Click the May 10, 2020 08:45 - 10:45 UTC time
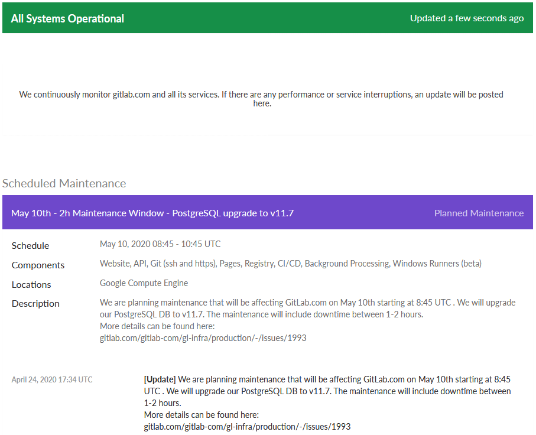Viewport: 536px width, 435px height. pyautogui.click(x=160, y=244)
